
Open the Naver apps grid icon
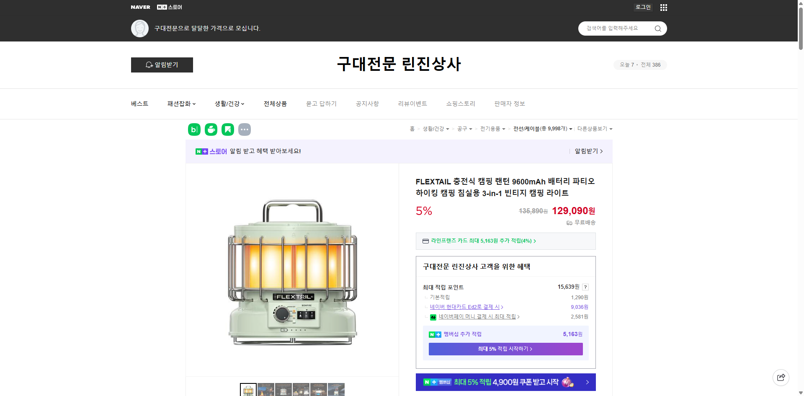click(x=663, y=7)
